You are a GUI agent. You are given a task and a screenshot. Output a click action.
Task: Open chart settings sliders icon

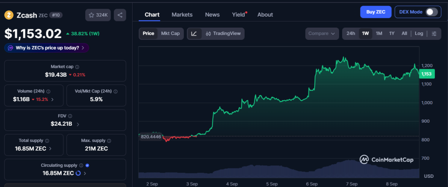point(434,34)
